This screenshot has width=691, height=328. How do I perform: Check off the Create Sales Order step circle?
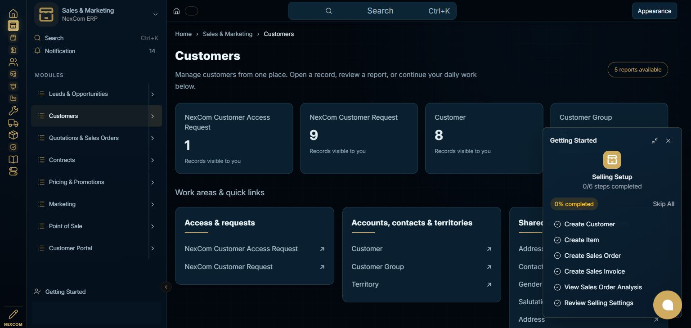pyautogui.click(x=557, y=256)
